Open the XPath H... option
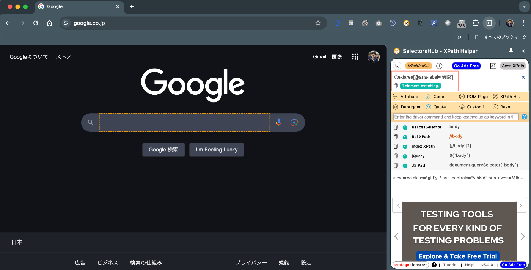The image size is (531, 270). point(506,97)
